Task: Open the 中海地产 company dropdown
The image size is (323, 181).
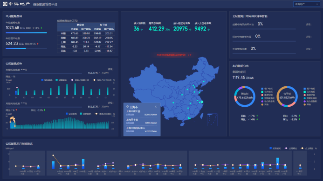Action: click(306, 4)
